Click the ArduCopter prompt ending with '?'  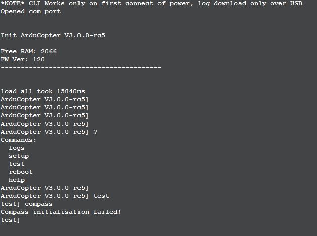tap(49, 132)
